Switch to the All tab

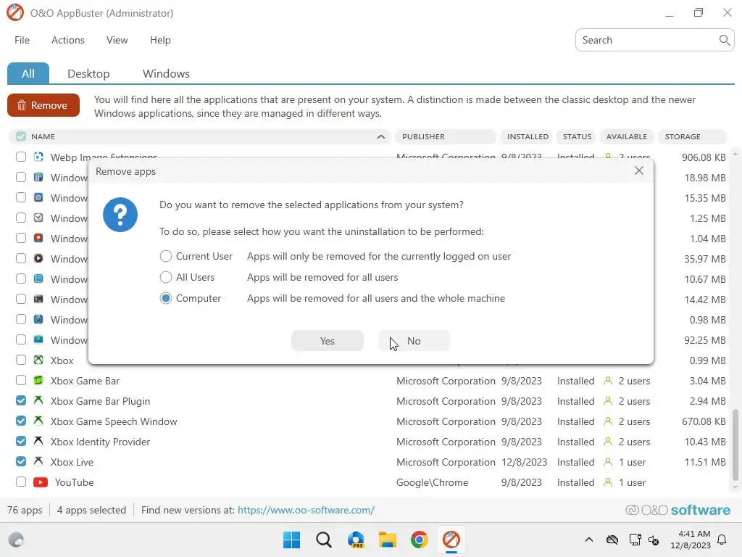point(28,73)
